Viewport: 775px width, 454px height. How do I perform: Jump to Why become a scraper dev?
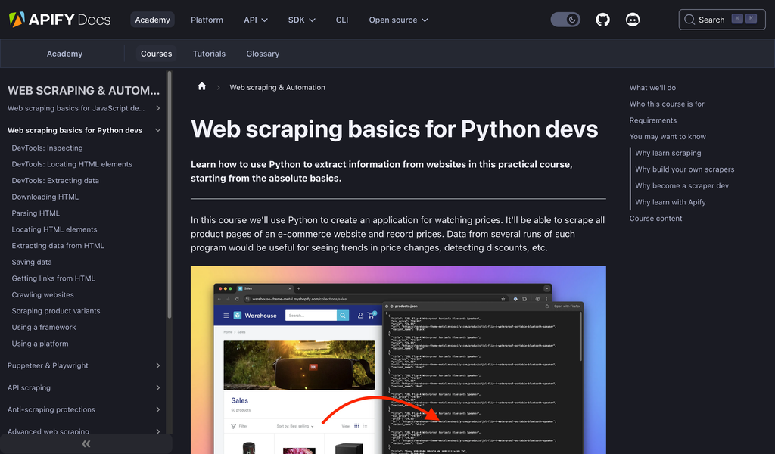[682, 185]
